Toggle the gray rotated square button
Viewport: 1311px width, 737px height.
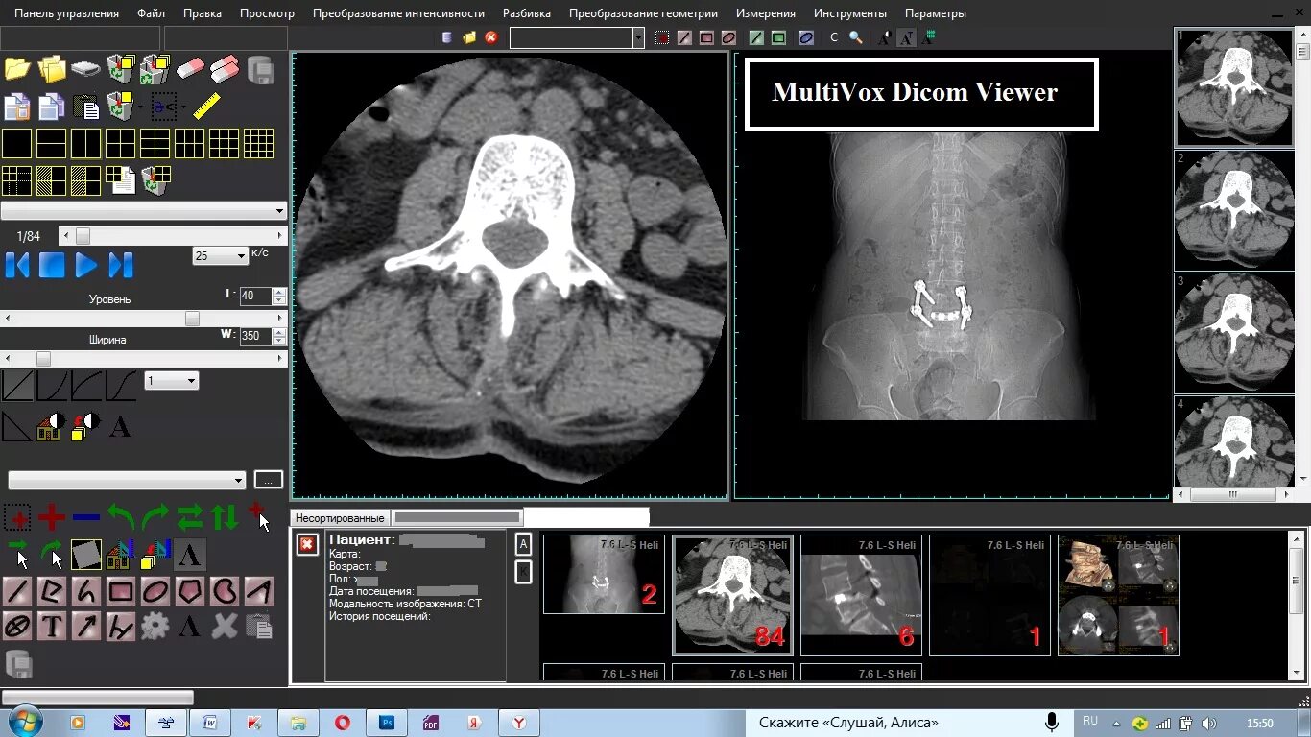[x=86, y=555]
